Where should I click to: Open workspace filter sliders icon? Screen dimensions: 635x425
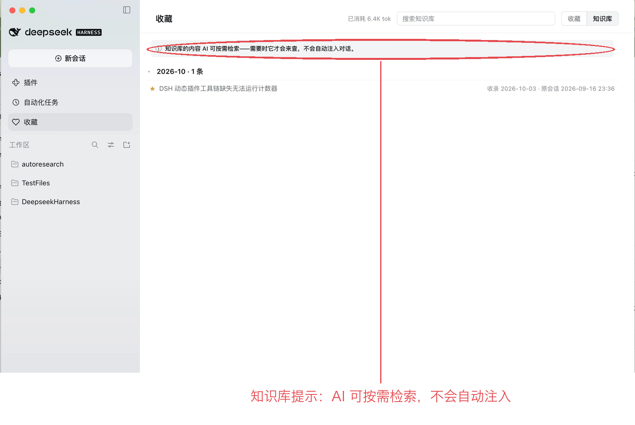coord(111,145)
